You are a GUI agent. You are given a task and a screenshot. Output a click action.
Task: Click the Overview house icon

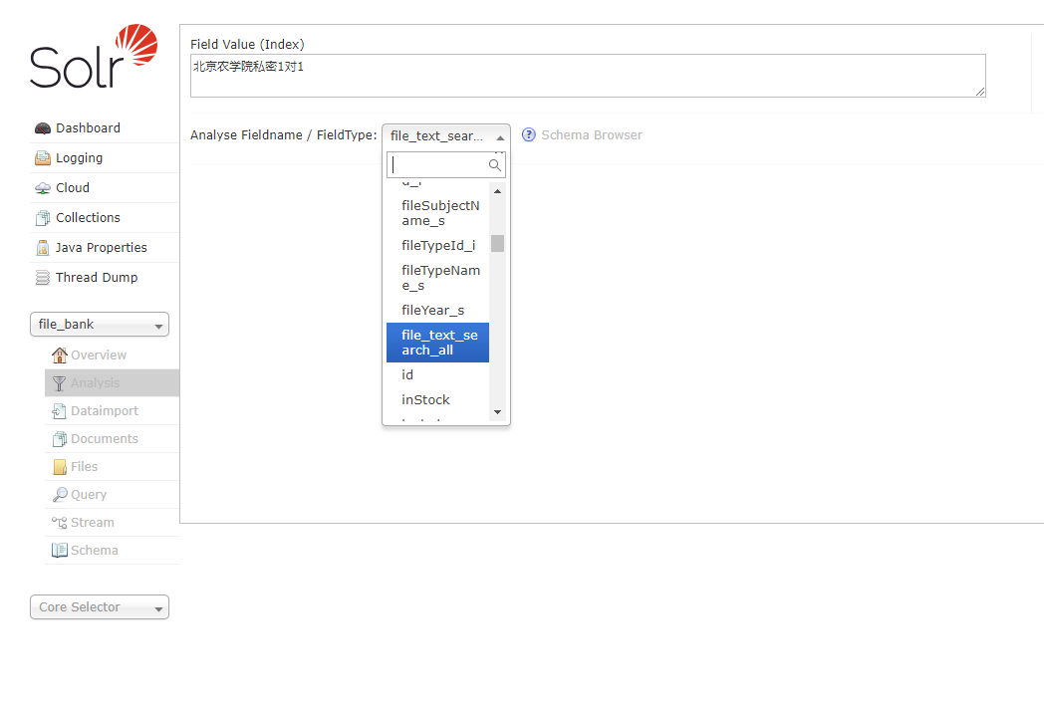(x=59, y=355)
